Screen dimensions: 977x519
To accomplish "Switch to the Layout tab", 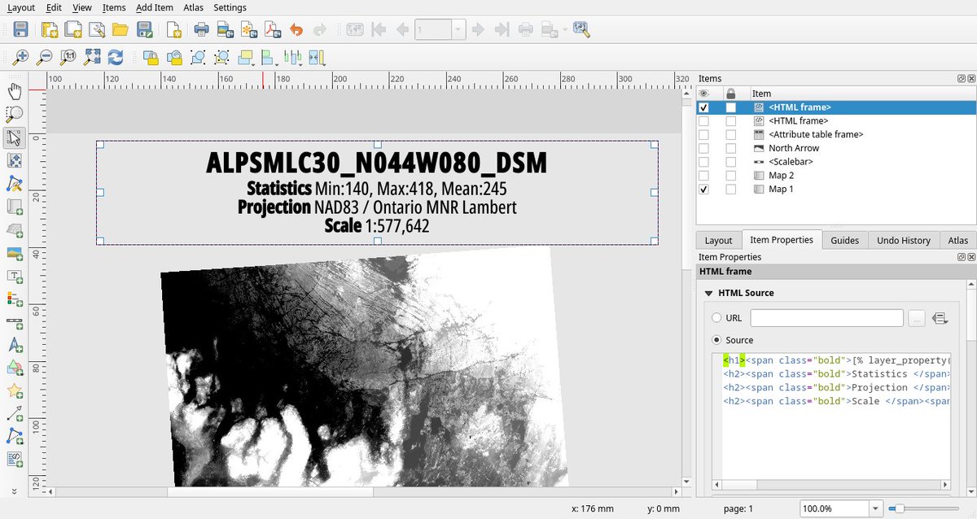I will (x=718, y=240).
